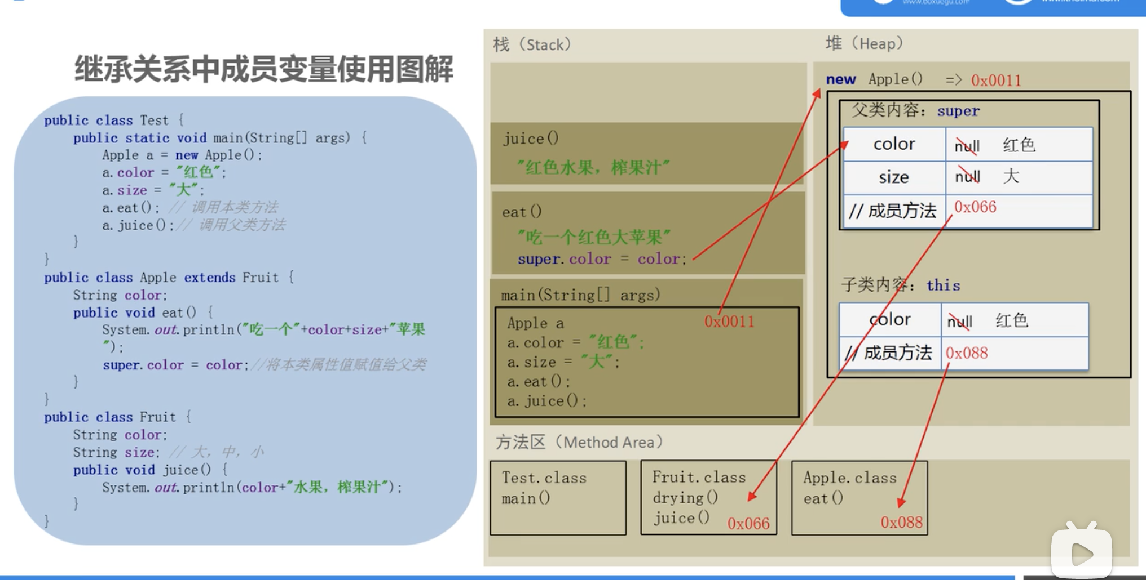The width and height of the screenshot is (1146, 580).
Task: Click 'public void eat() {' in the code
Action: click(x=143, y=313)
